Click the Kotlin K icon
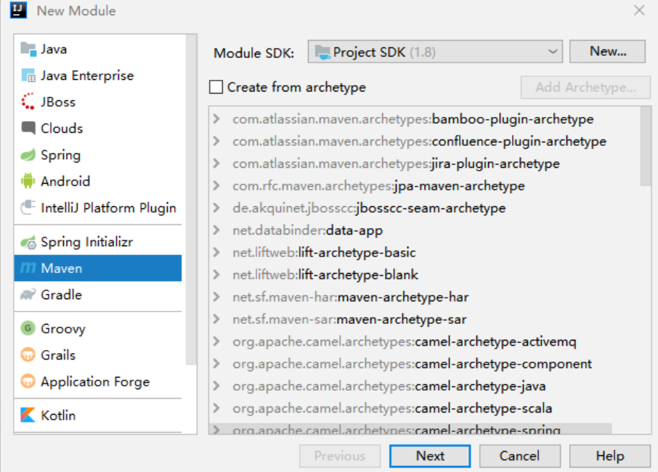Screen dimensions: 658x472 point(28,415)
